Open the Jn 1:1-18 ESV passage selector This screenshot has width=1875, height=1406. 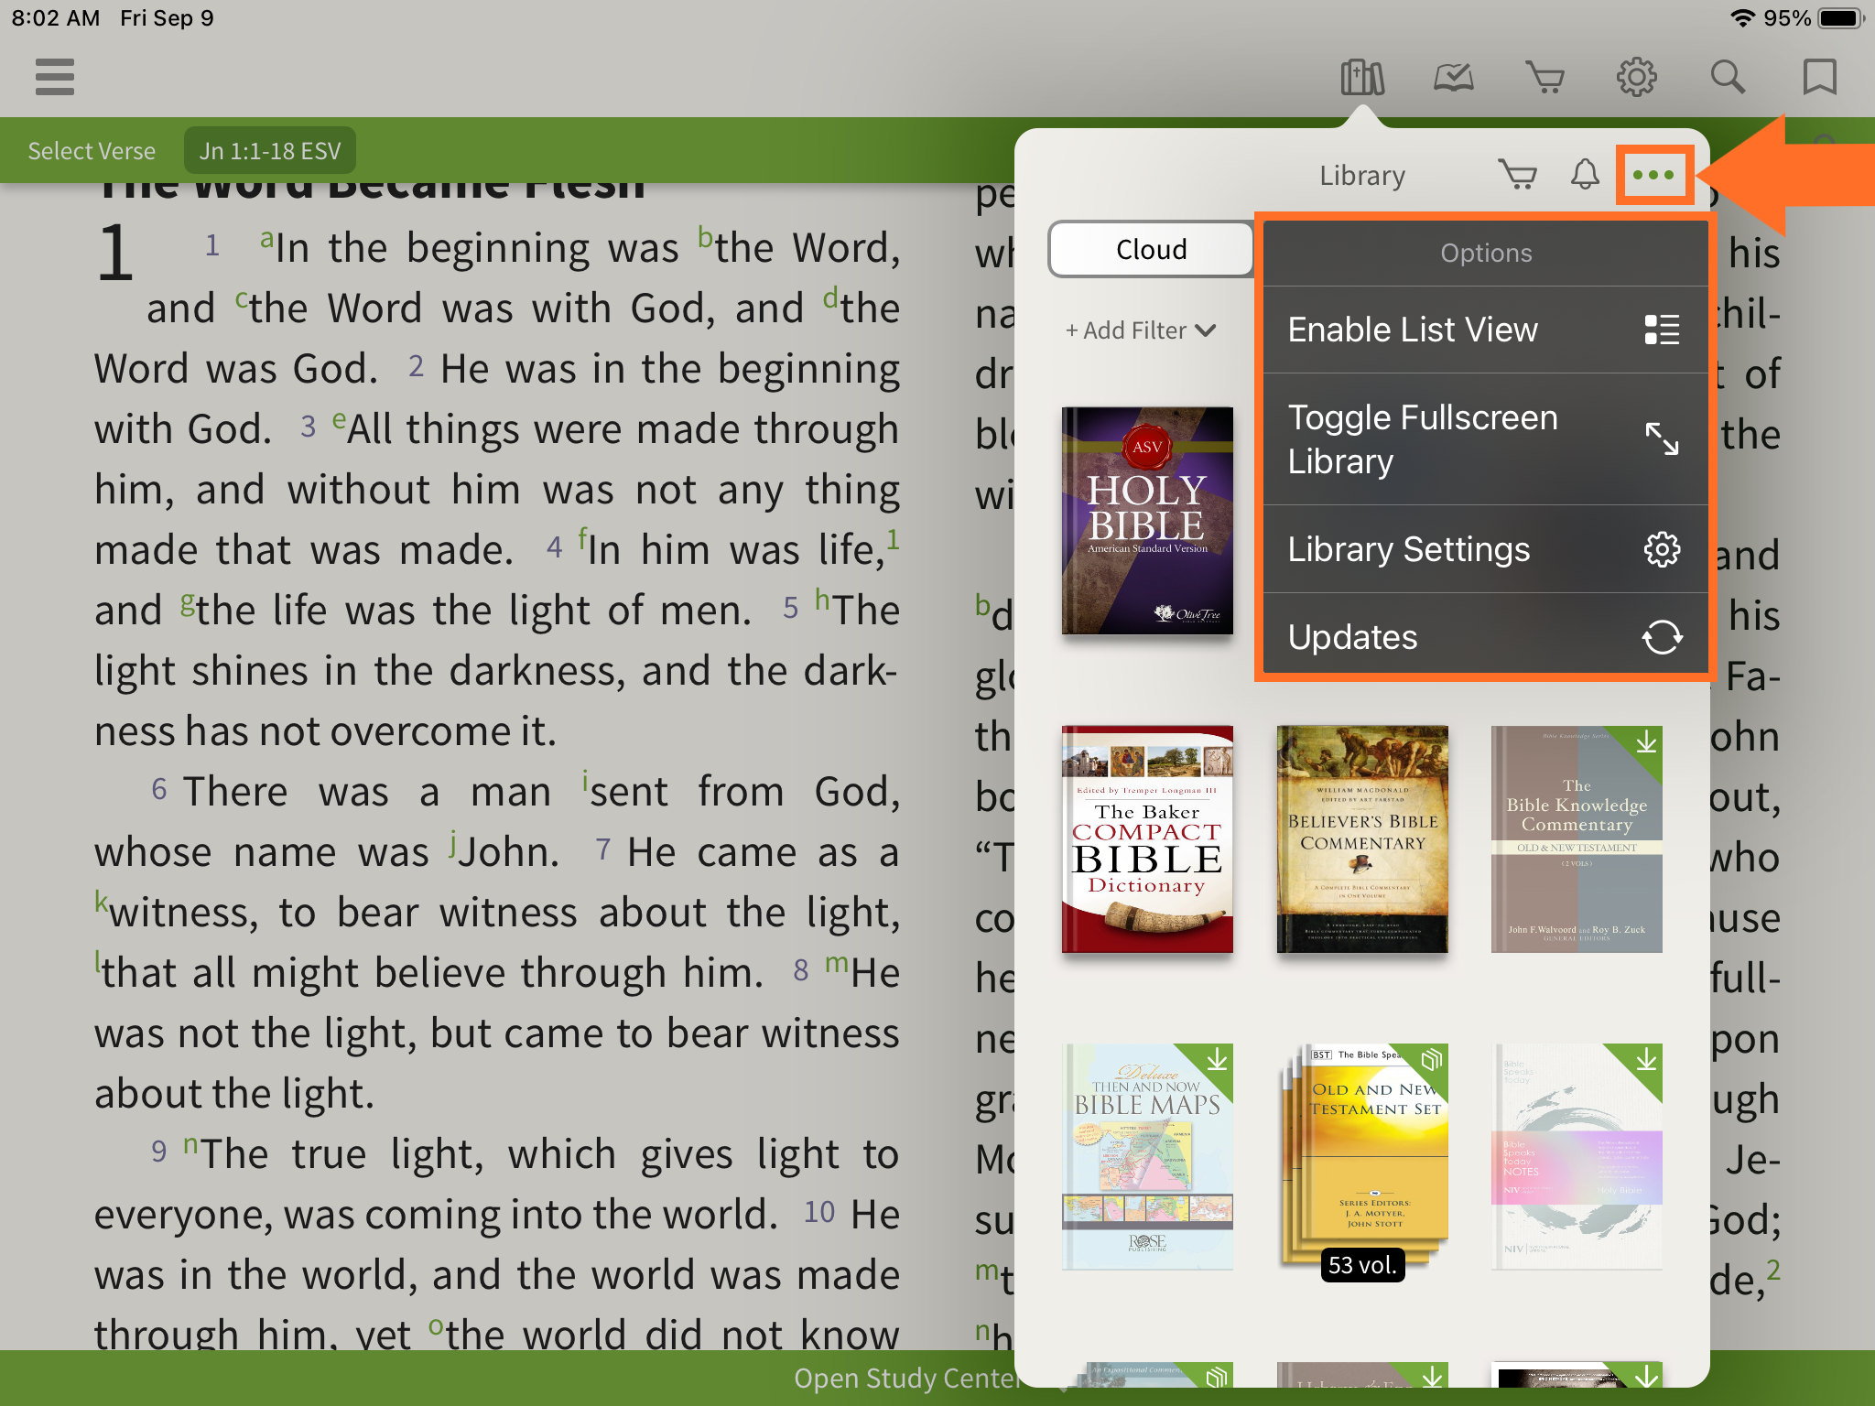tap(270, 151)
